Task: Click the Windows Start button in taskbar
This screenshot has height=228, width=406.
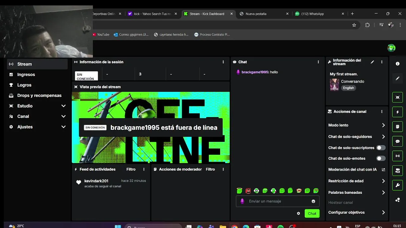Action: [118, 226]
